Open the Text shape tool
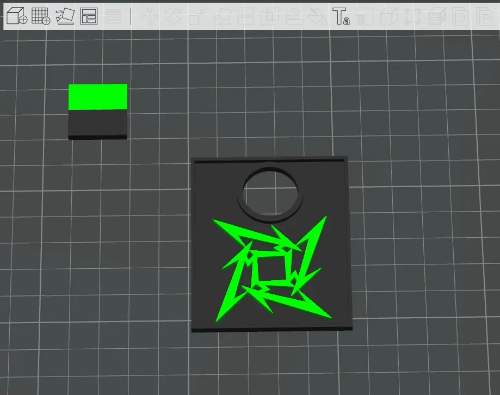Screen dimensions: 500x395 341,17
